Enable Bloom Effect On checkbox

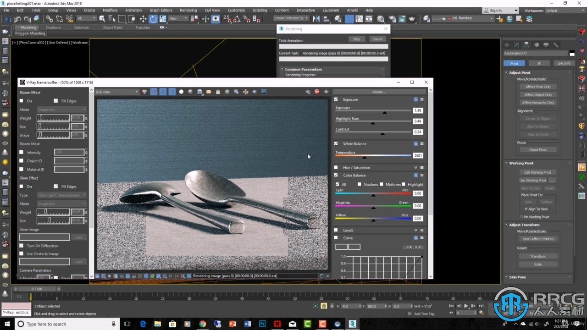tap(21, 101)
